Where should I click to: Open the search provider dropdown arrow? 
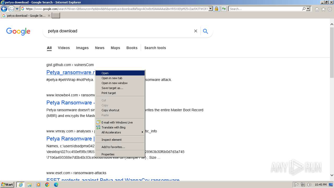[308, 9]
